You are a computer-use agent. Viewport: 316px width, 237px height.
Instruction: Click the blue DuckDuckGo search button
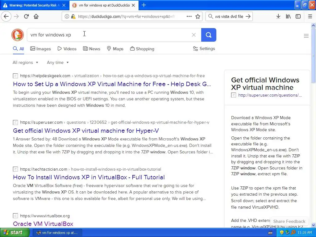point(209,35)
